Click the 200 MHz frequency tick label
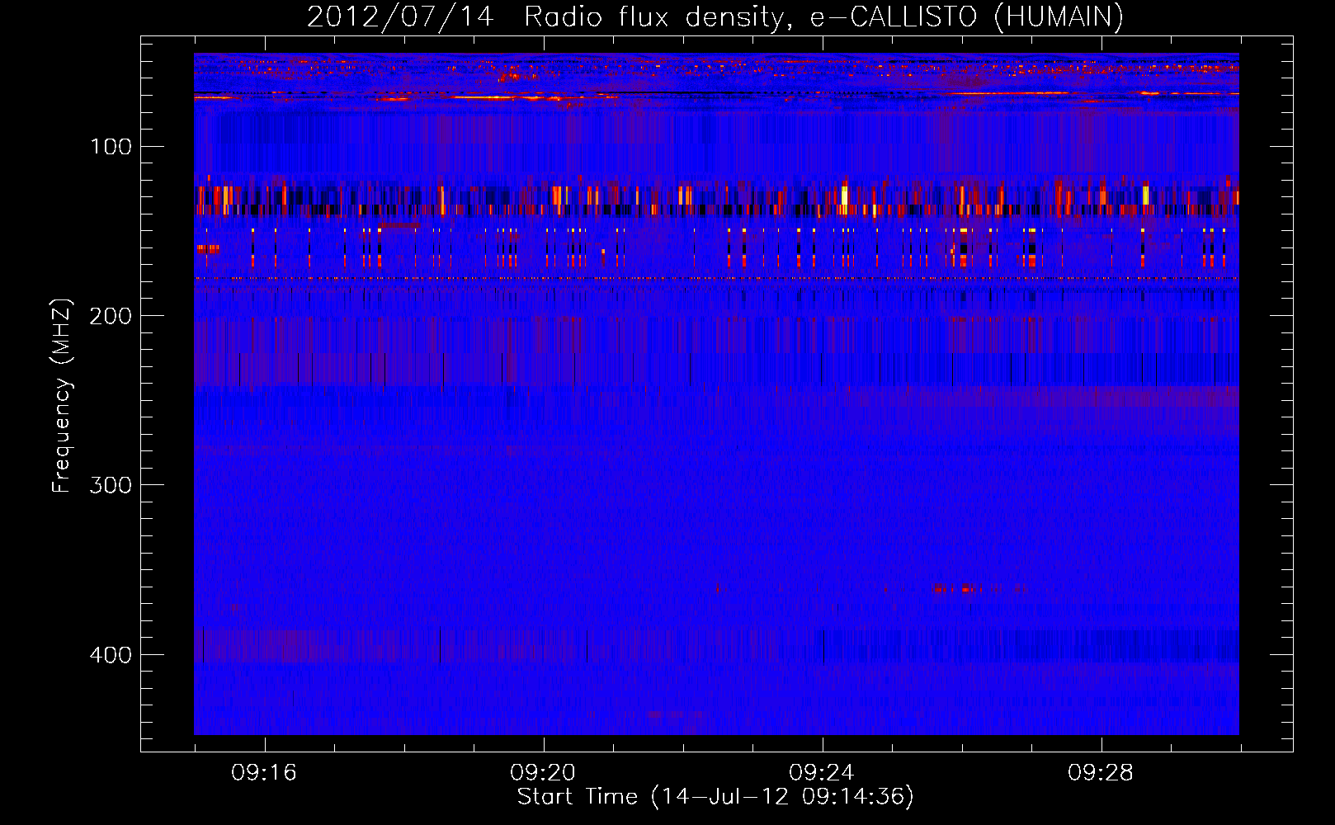 point(111,316)
